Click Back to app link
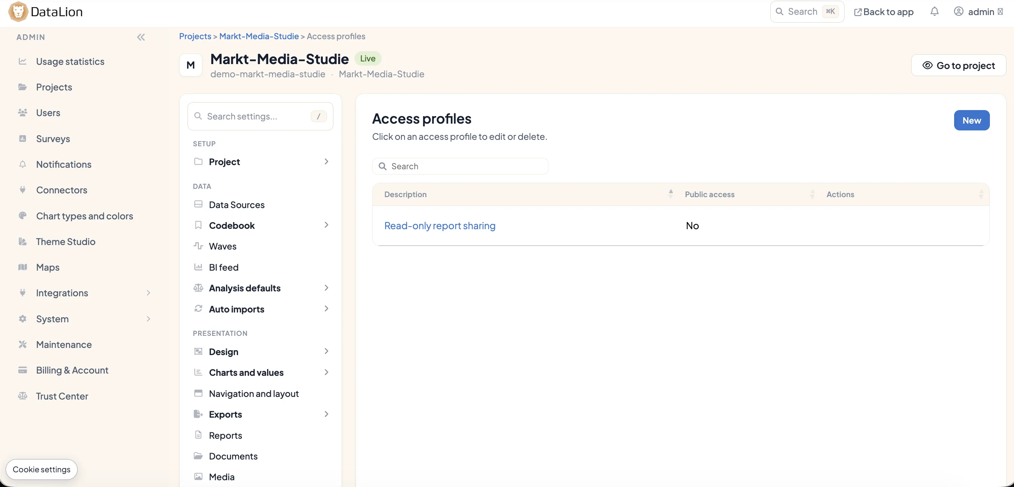 [884, 12]
